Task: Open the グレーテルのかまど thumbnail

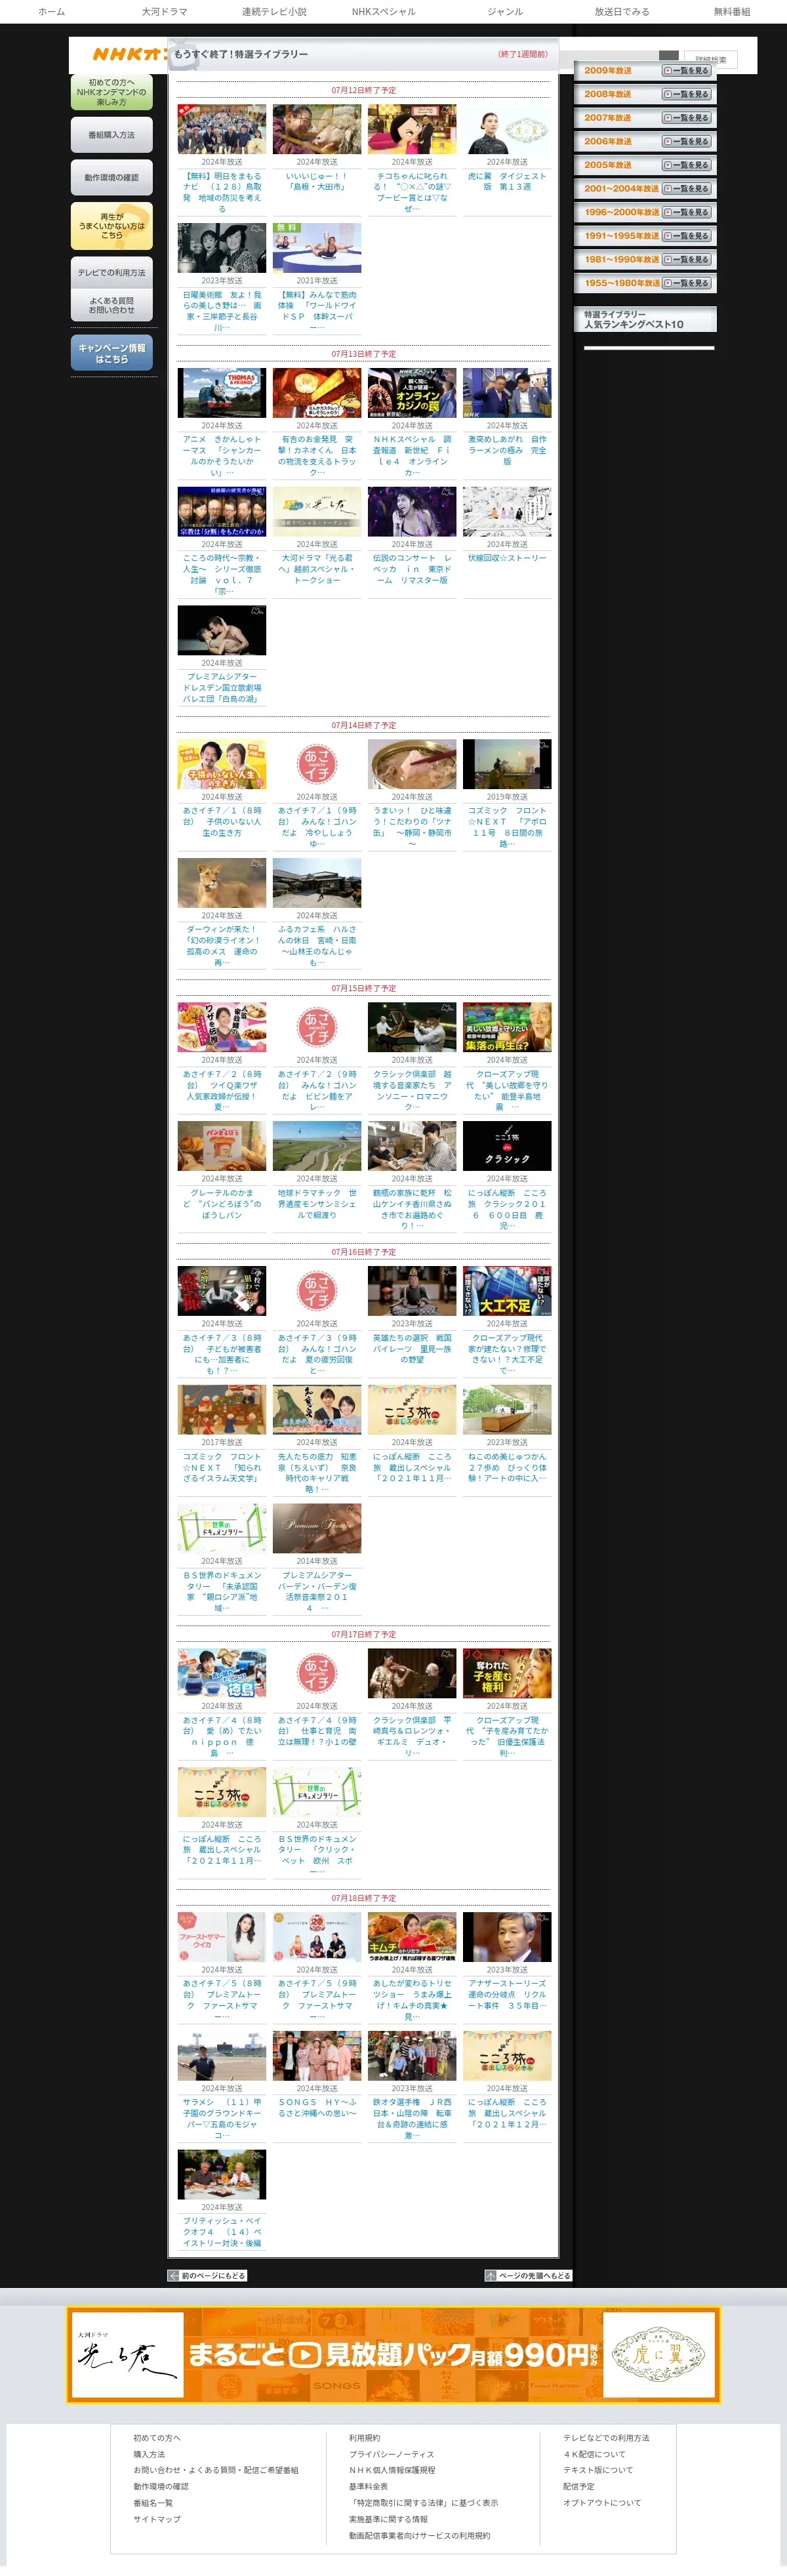Action: (222, 1146)
